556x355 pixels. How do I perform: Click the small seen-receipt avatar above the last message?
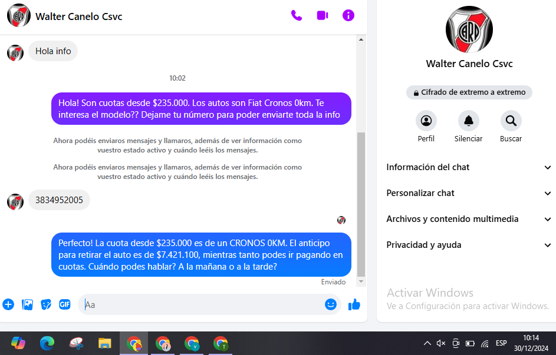pyautogui.click(x=341, y=220)
